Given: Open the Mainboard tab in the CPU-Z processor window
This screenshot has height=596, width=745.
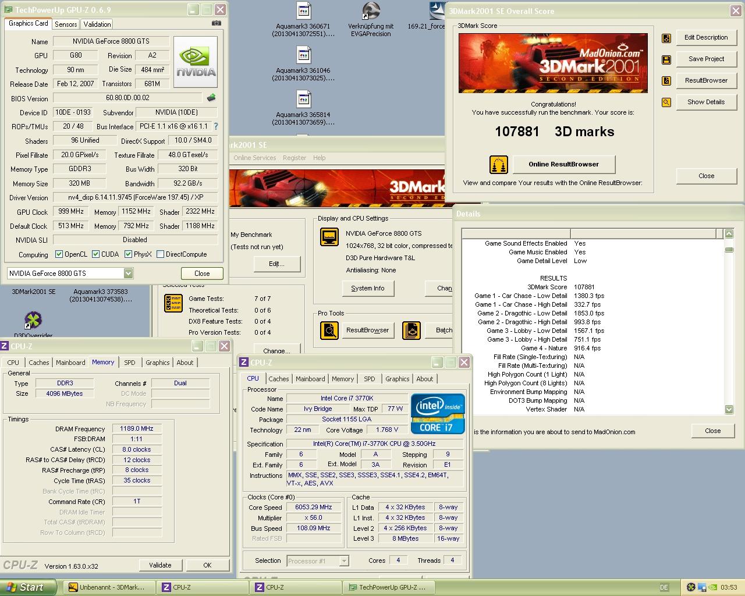Looking at the screenshot, I should pos(310,379).
